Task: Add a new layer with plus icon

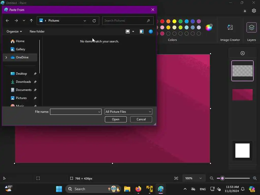Action: [242, 53]
